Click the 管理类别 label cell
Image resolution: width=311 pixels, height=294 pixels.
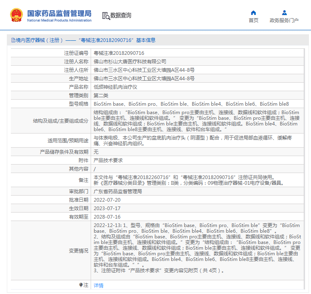79,96
